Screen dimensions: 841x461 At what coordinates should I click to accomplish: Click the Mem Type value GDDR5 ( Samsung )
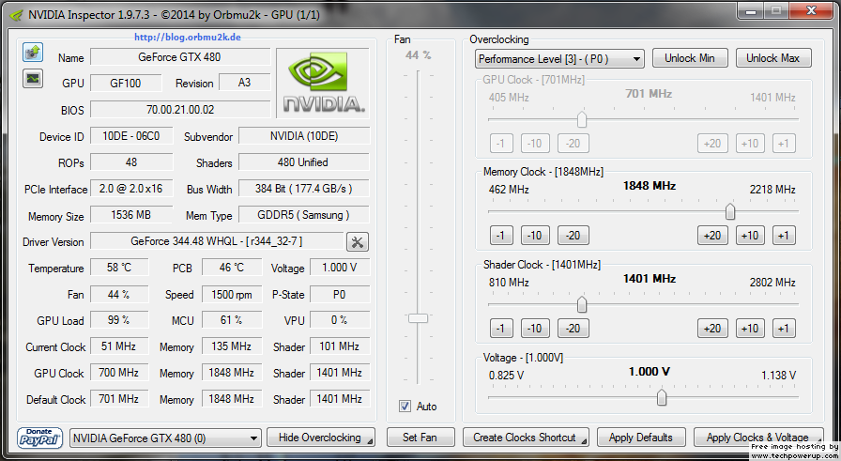303,215
